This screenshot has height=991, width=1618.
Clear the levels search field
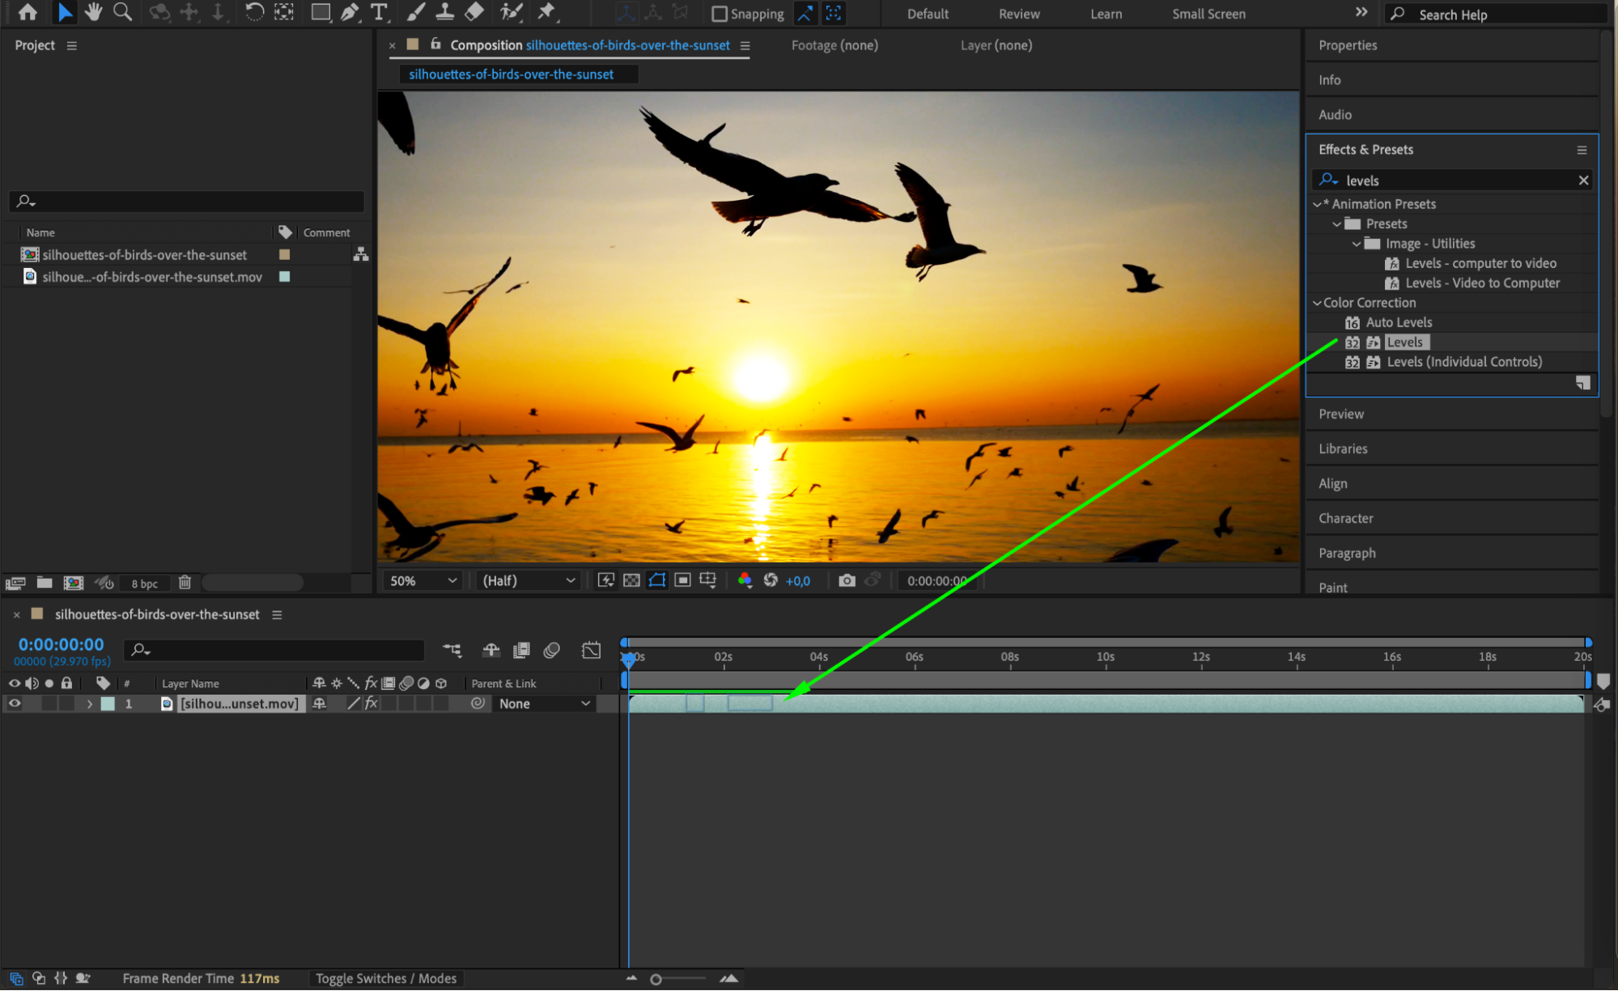pos(1583,181)
